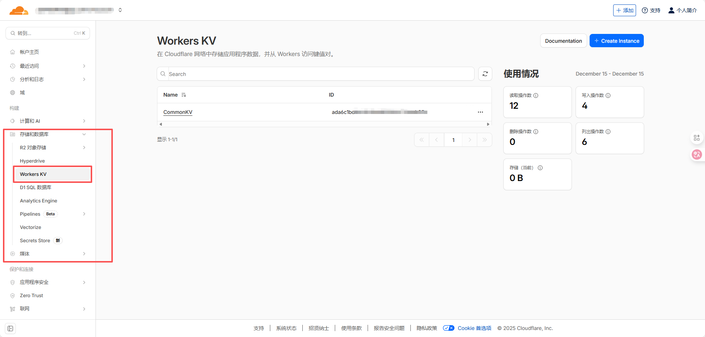Go to the next page

point(470,140)
